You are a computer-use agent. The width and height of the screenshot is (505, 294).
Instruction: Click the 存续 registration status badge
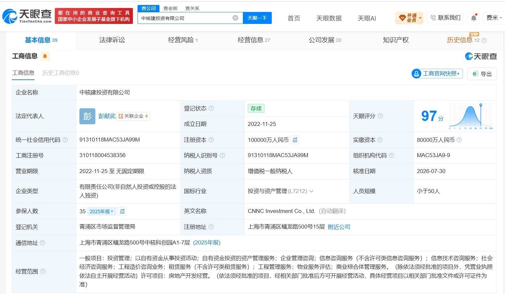click(x=256, y=108)
